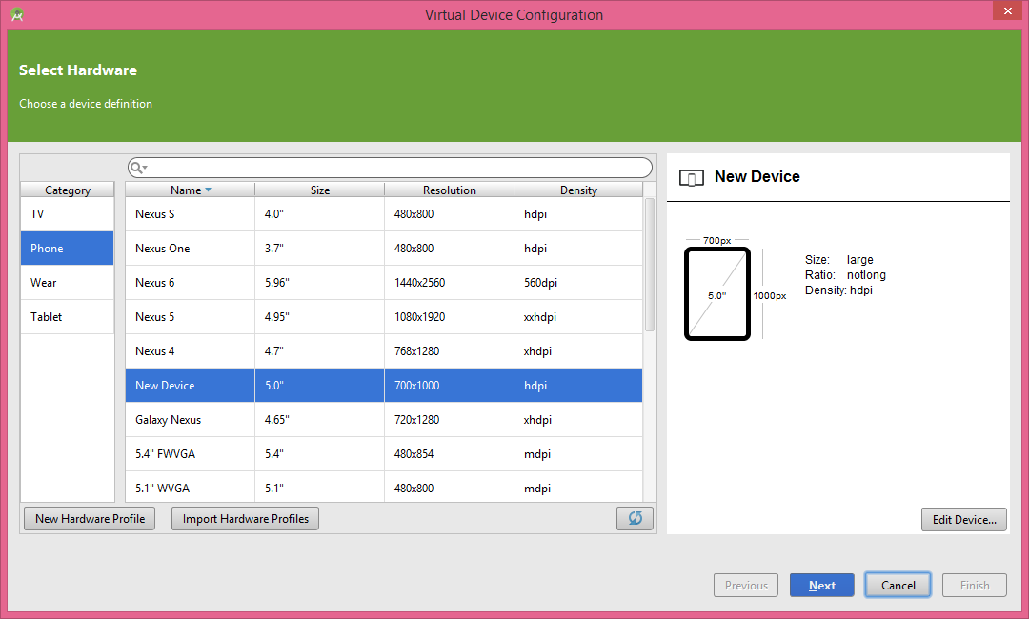
Task: Click Import Hardware Profiles button
Action: pyautogui.click(x=246, y=519)
